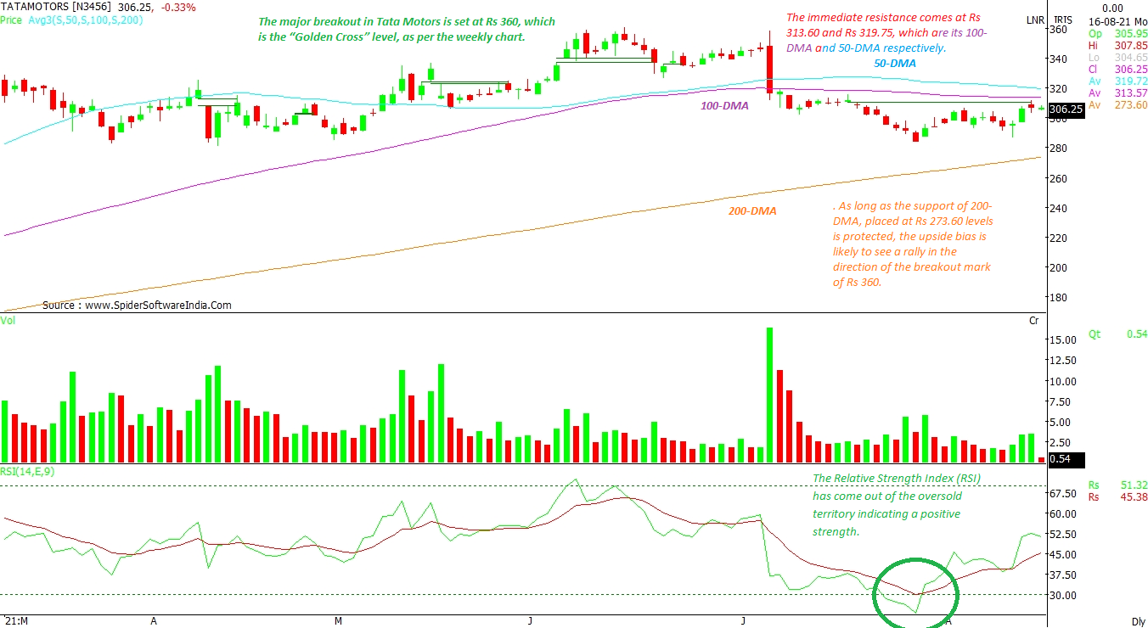Click the Dly timeframe label

click(1138, 621)
